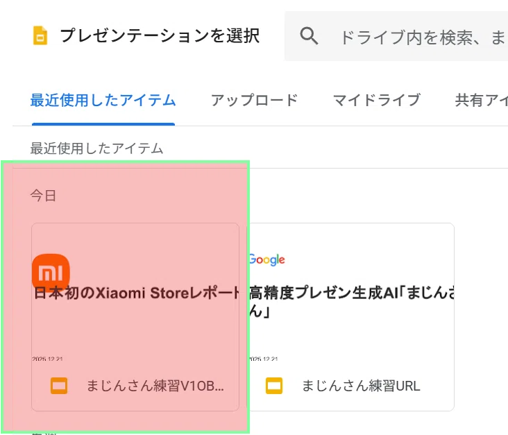The width and height of the screenshot is (508, 435).
Task: Click the slides icon beside まじんさん練習URL
Action: tap(274, 386)
